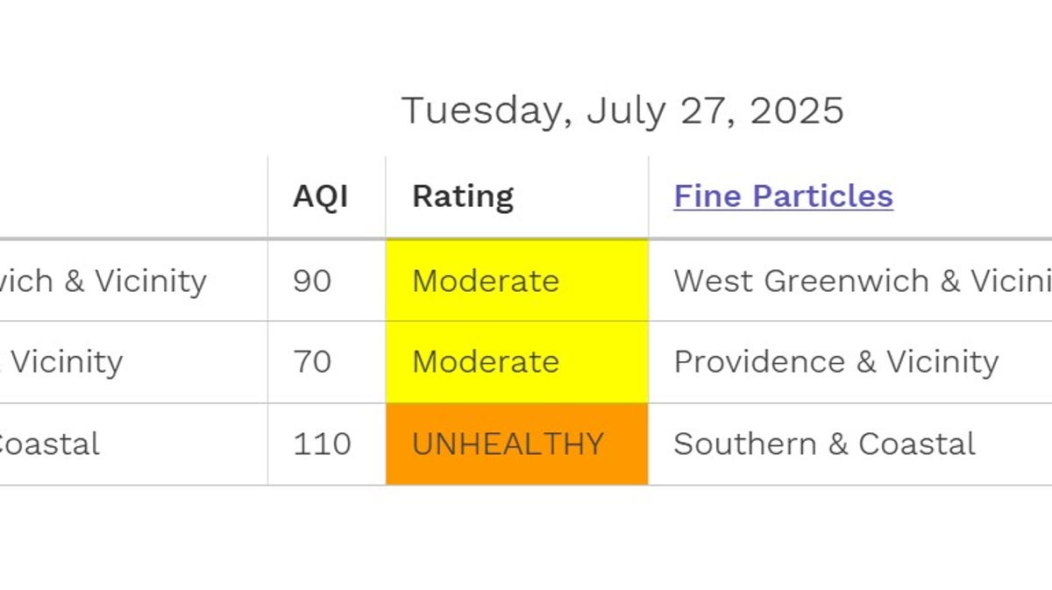Click Providence & Vicinity under Fine Particles
1052x590 pixels.
point(836,361)
